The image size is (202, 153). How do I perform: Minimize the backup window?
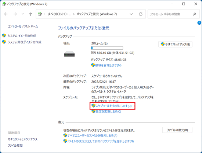[x=172, y=4]
